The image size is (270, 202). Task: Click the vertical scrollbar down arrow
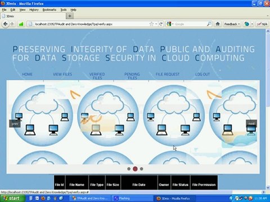[x=268, y=187]
